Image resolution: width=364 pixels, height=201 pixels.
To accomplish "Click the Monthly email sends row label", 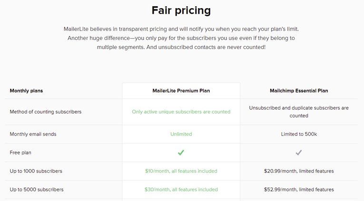I will pyautogui.click(x=33, y=134).
